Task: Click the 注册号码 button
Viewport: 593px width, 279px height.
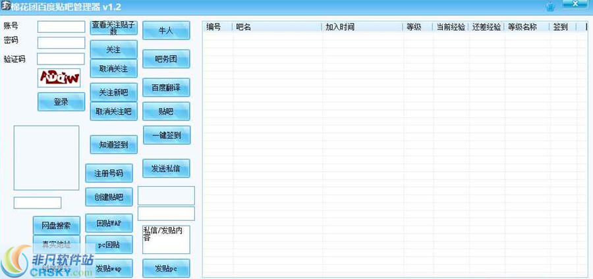Action: point(109,173)
